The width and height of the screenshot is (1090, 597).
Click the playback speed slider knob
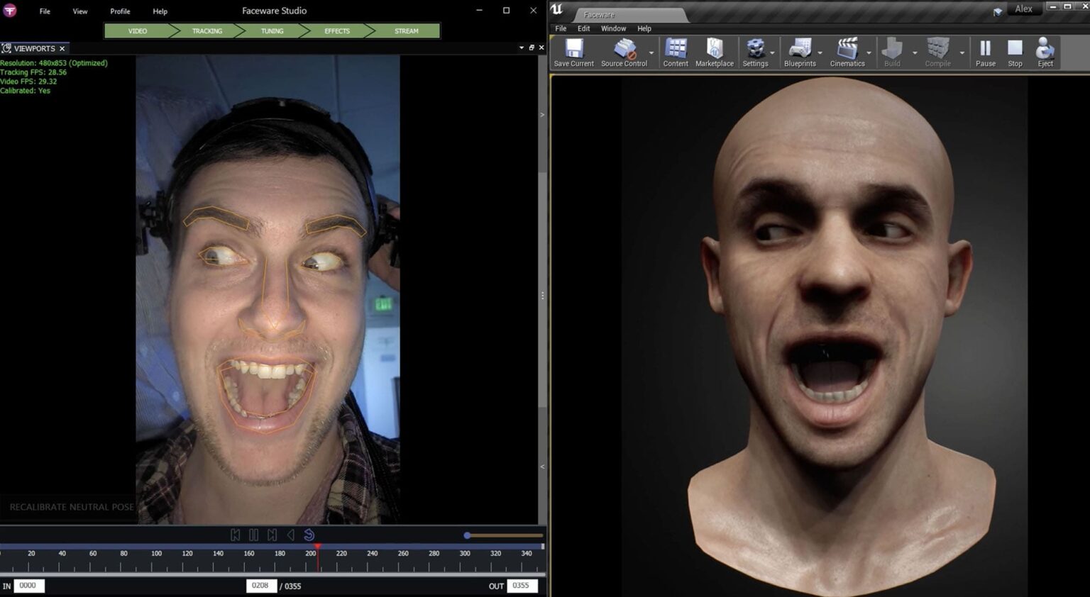(468, 535)
